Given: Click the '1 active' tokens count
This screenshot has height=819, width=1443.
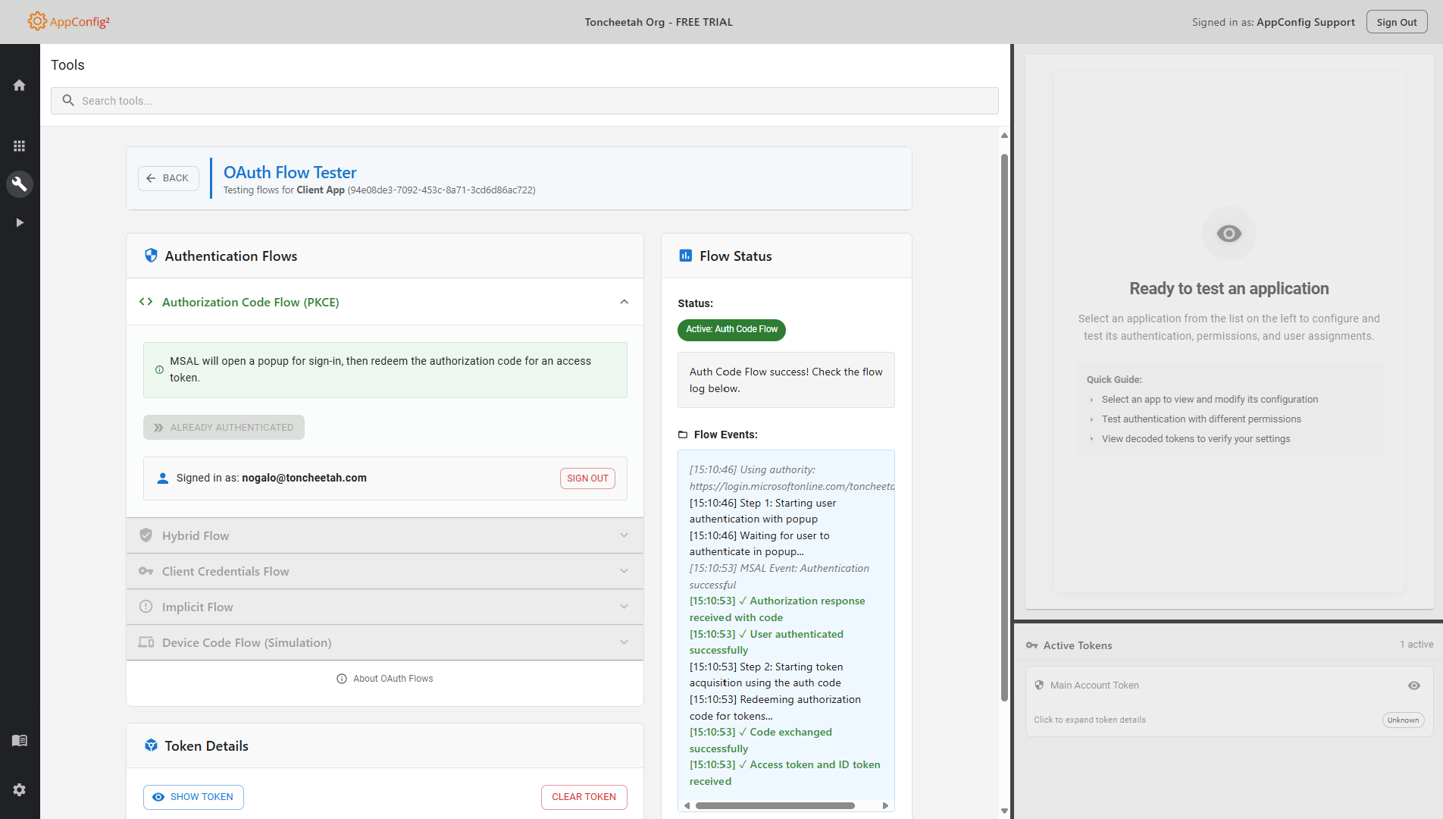Looking at the screenshot, I should (1416, 644).
